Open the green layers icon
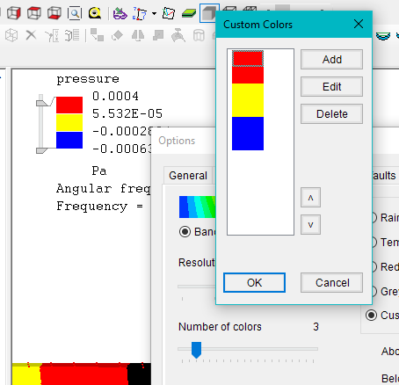399x385 pixels. pos(189,13)
